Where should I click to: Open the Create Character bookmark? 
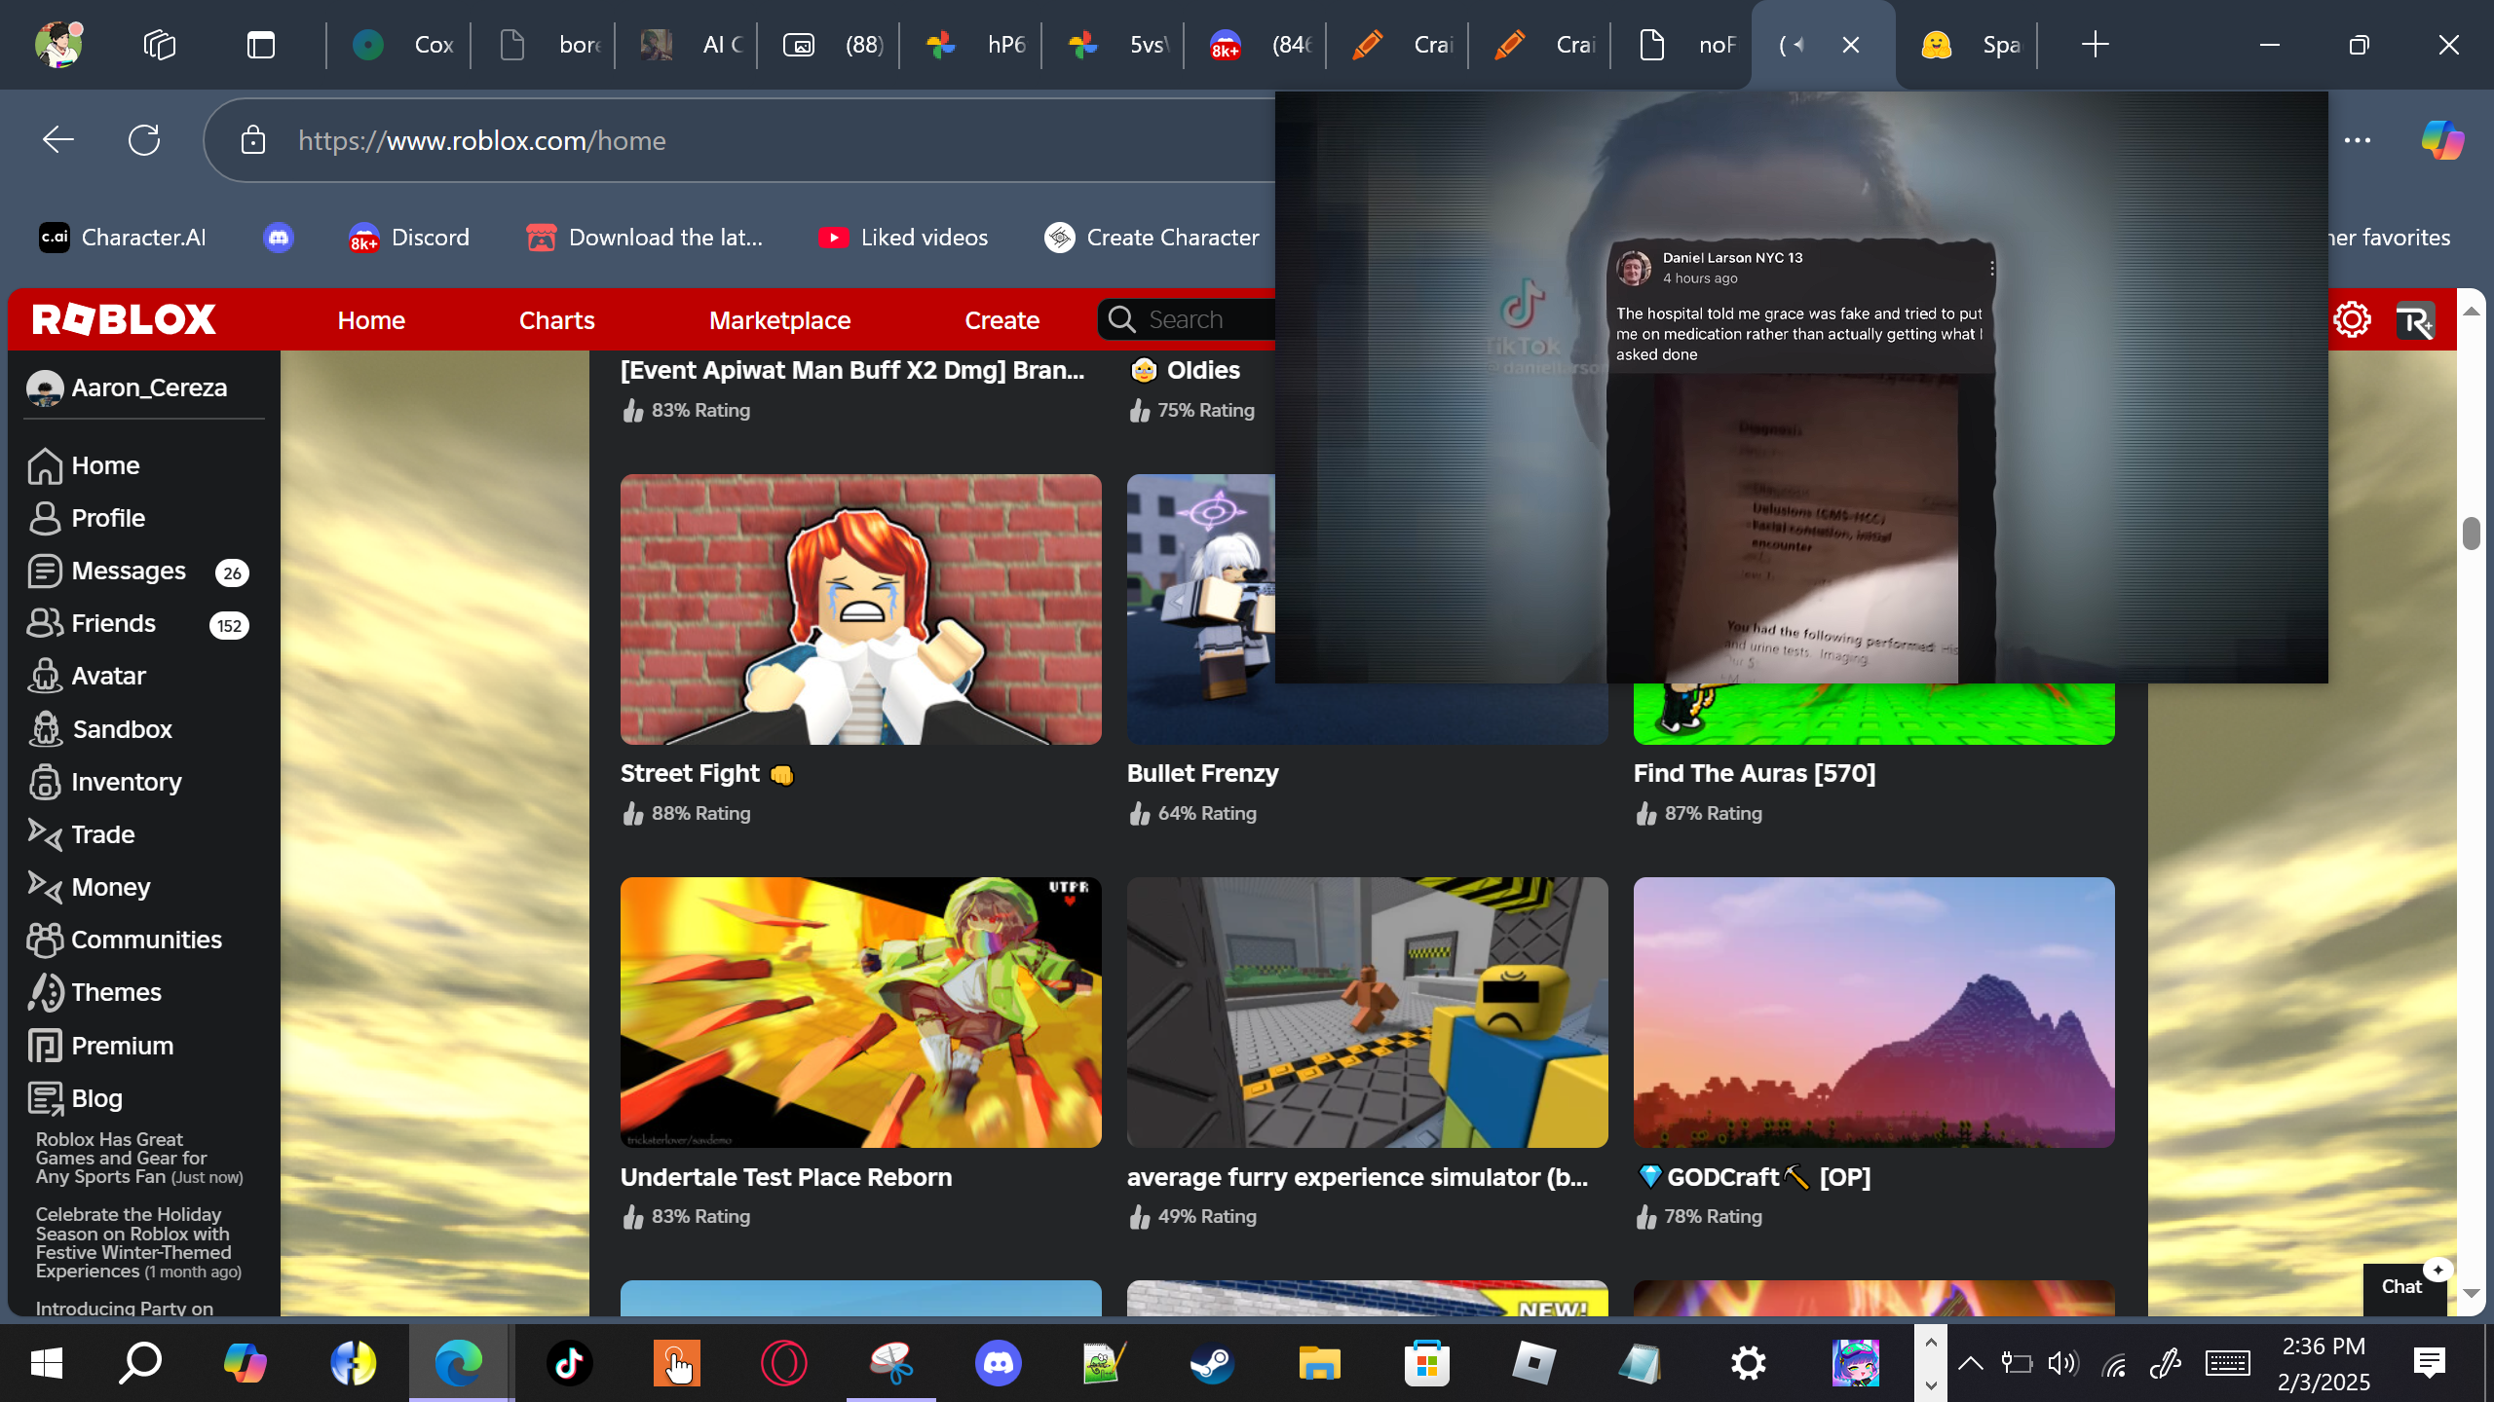pyautogui.click(x=1152, y=238)
